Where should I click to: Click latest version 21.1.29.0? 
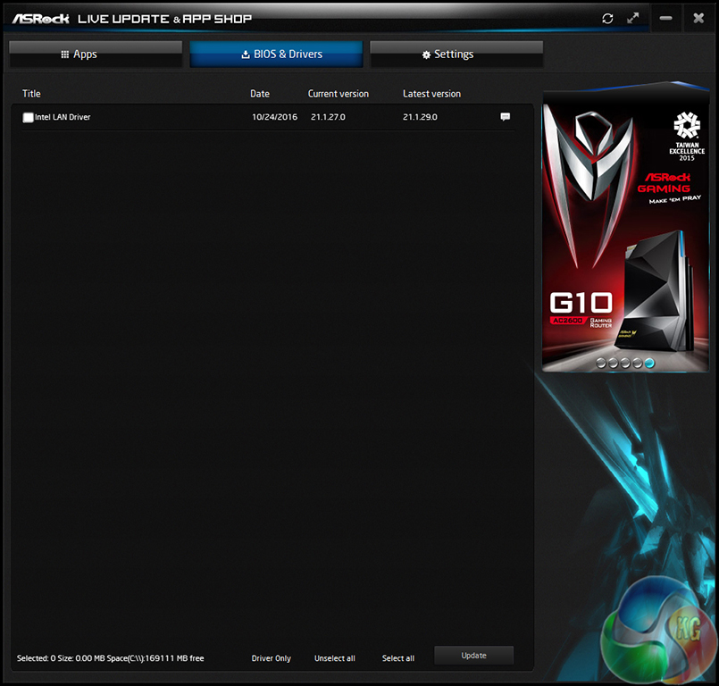click(420, 117)
